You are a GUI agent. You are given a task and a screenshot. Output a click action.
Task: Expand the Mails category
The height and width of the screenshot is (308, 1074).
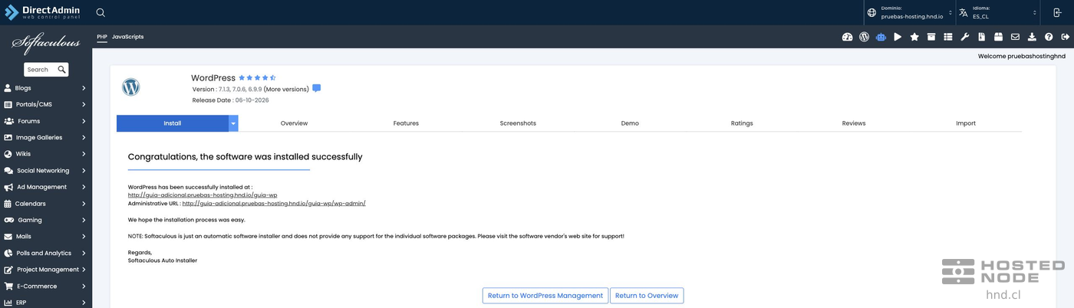coord(46,237)
